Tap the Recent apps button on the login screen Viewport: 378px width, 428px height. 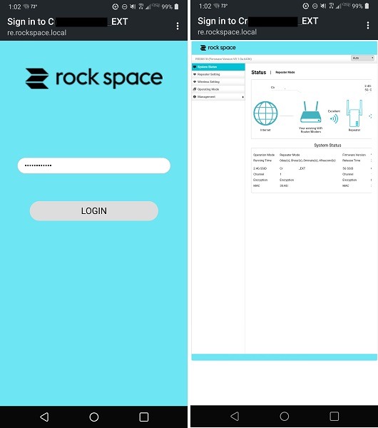[144, 417]
